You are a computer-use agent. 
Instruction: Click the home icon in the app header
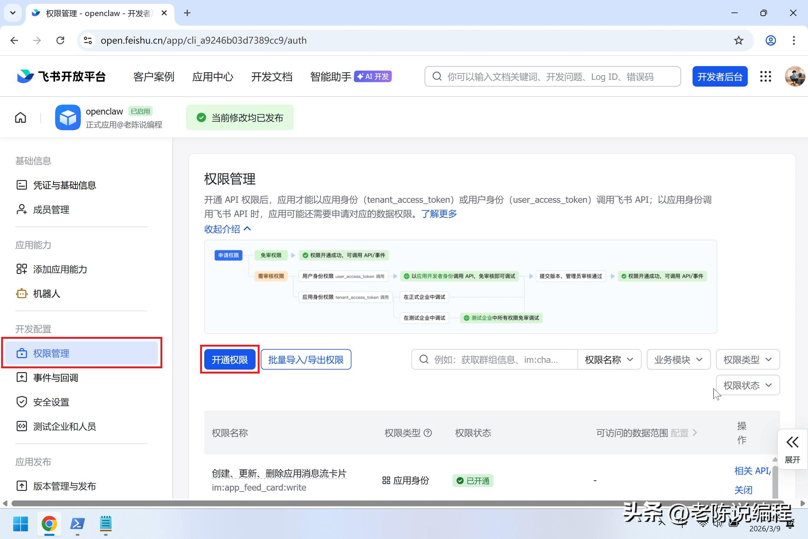tap(21, 118)
